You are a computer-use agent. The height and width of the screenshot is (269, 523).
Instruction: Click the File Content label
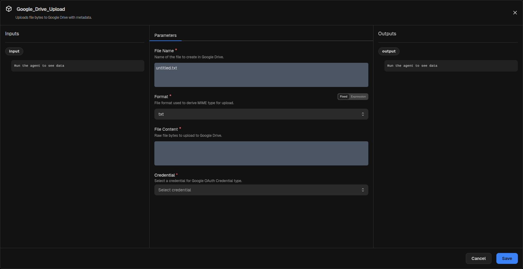[x=166, y=129]
